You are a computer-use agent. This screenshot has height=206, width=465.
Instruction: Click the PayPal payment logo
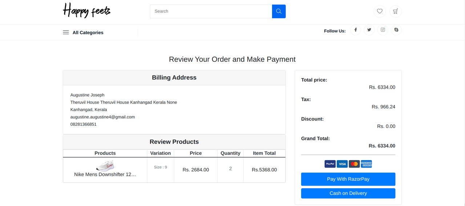[x=330, y=164]
